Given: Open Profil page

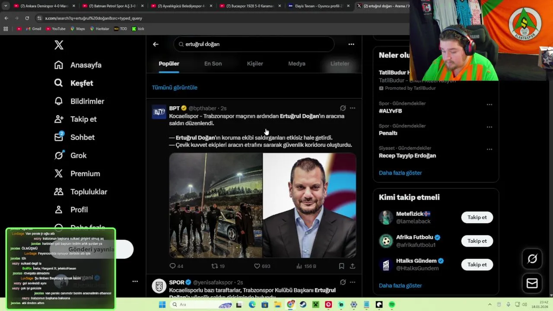Looking at the screenshot, I should [71, 209].
